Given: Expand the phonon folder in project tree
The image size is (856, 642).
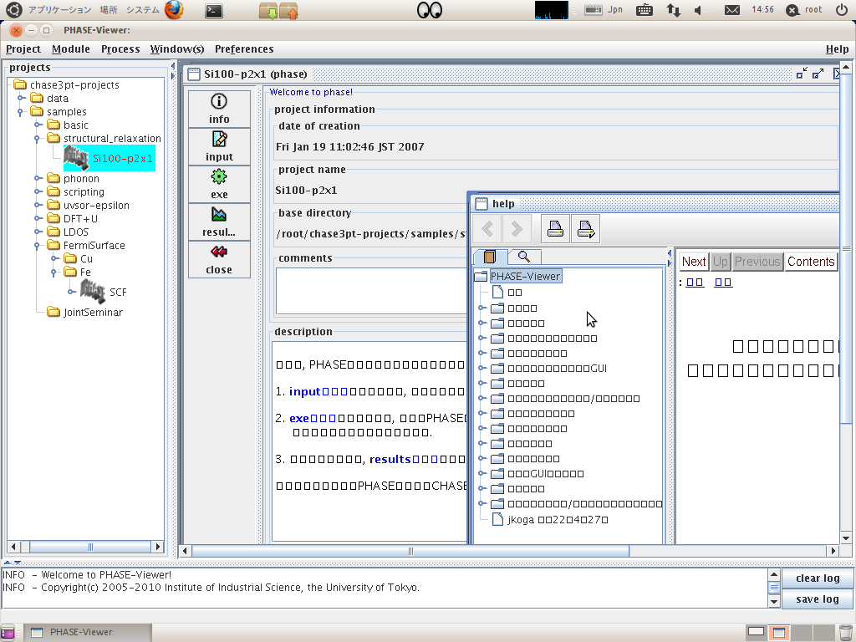Looking at the screenshot, I should pos(38,178).
